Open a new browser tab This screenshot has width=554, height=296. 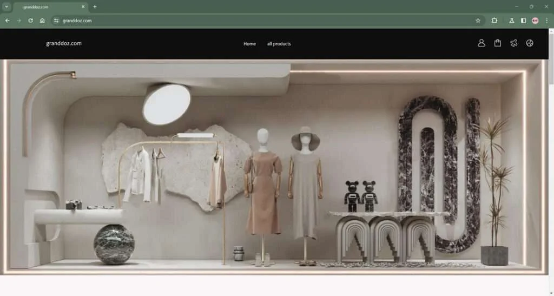pos(95,6)
